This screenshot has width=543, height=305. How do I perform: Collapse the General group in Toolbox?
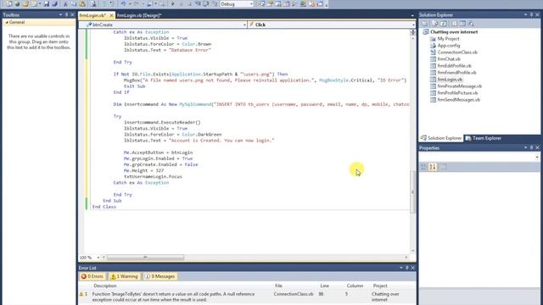point(6,22)
